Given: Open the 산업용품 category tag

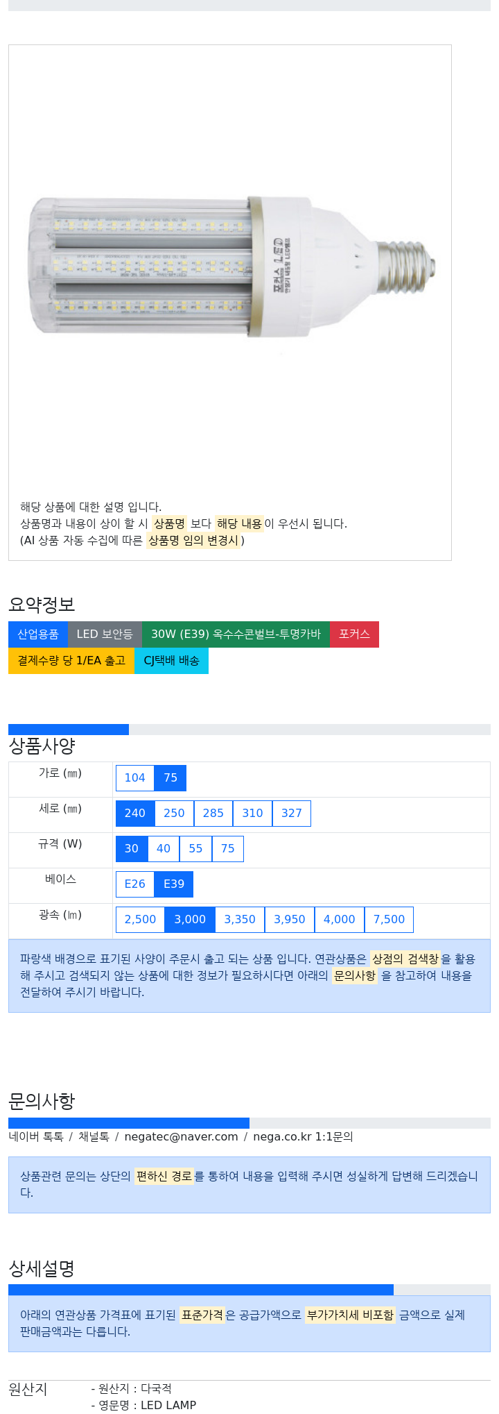Looking at the screenshot, I should click(x=38, y=634).
